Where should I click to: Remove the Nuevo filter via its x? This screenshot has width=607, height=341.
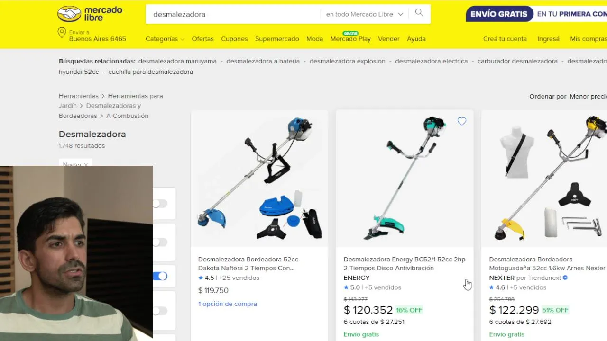(x=86, y=165)
